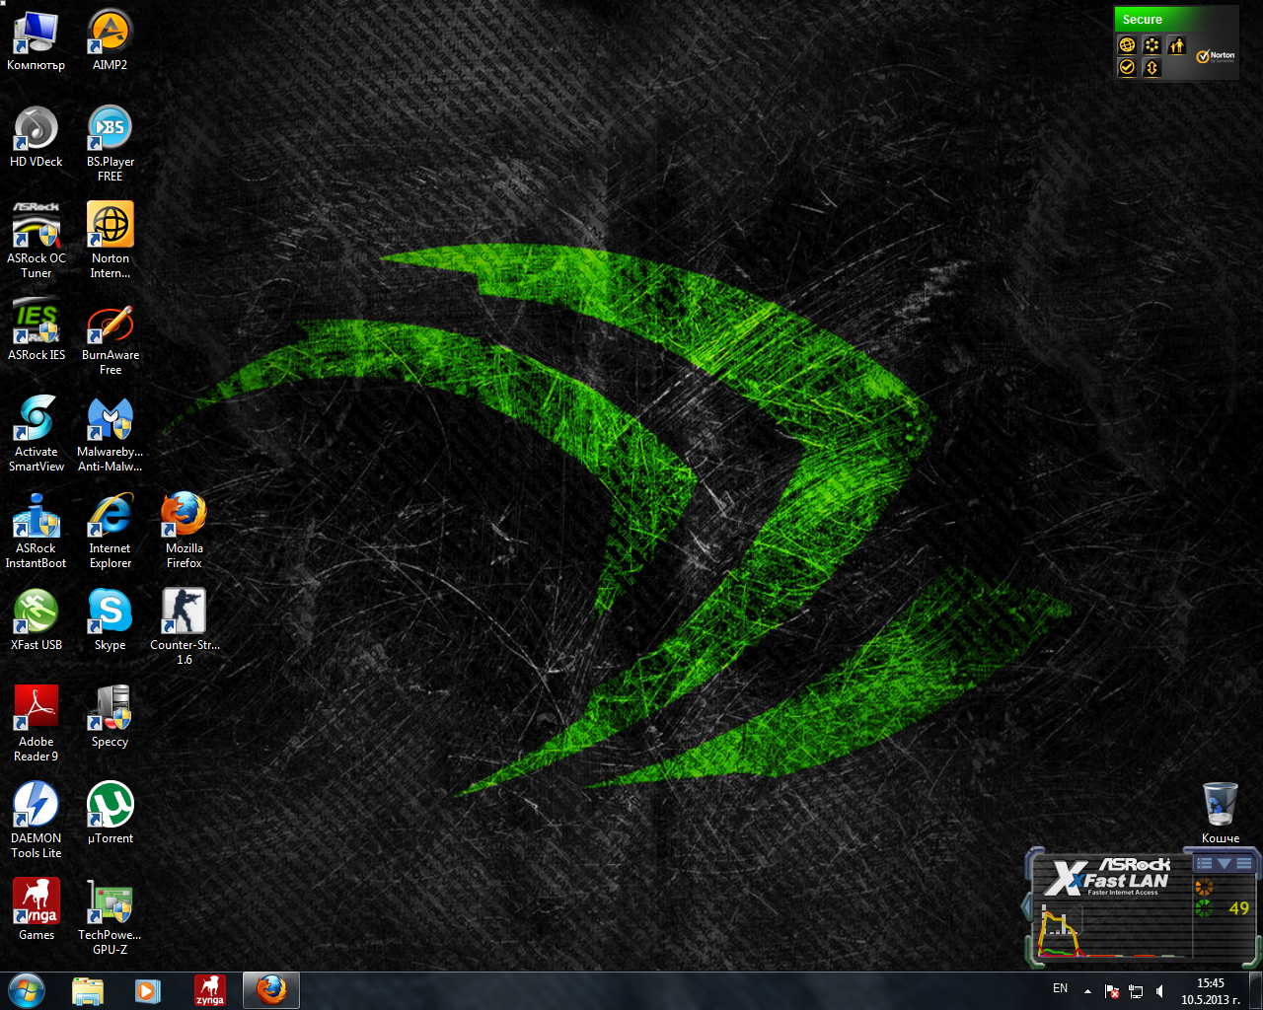Select the Skype desktop icon
This screenshot has width=1263, height=1010.
click(x=110, y=620)
